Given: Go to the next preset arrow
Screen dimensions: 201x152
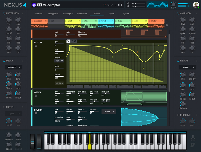Looking at the screenshot, I should click(122, 5).
